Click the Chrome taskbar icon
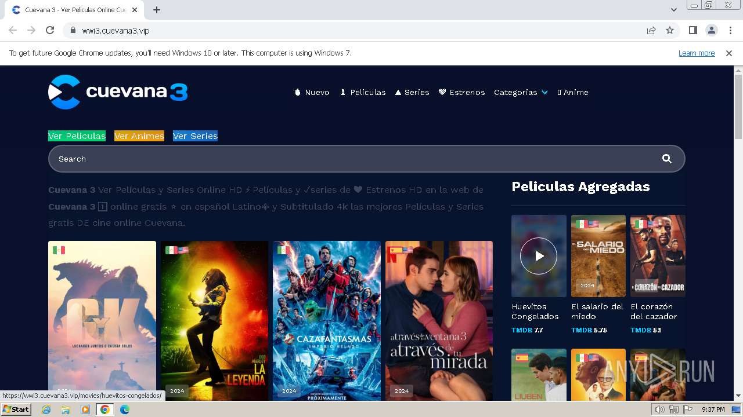This screenshot has height=417, width=743. click(x=105, y=409)
